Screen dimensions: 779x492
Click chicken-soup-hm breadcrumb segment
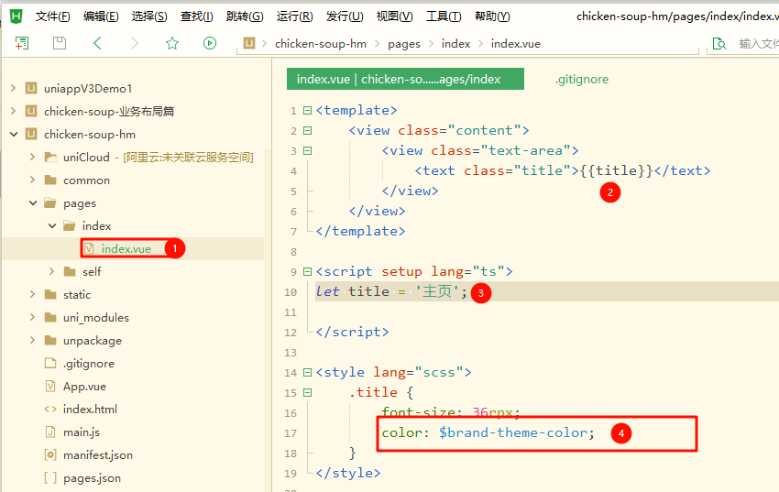(x=321, y=44)
